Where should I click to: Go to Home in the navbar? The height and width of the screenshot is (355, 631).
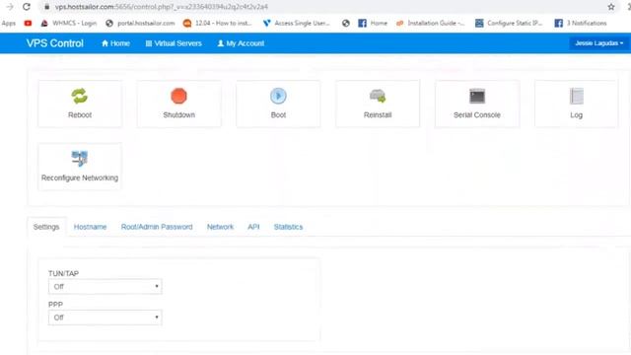[115, 43]
